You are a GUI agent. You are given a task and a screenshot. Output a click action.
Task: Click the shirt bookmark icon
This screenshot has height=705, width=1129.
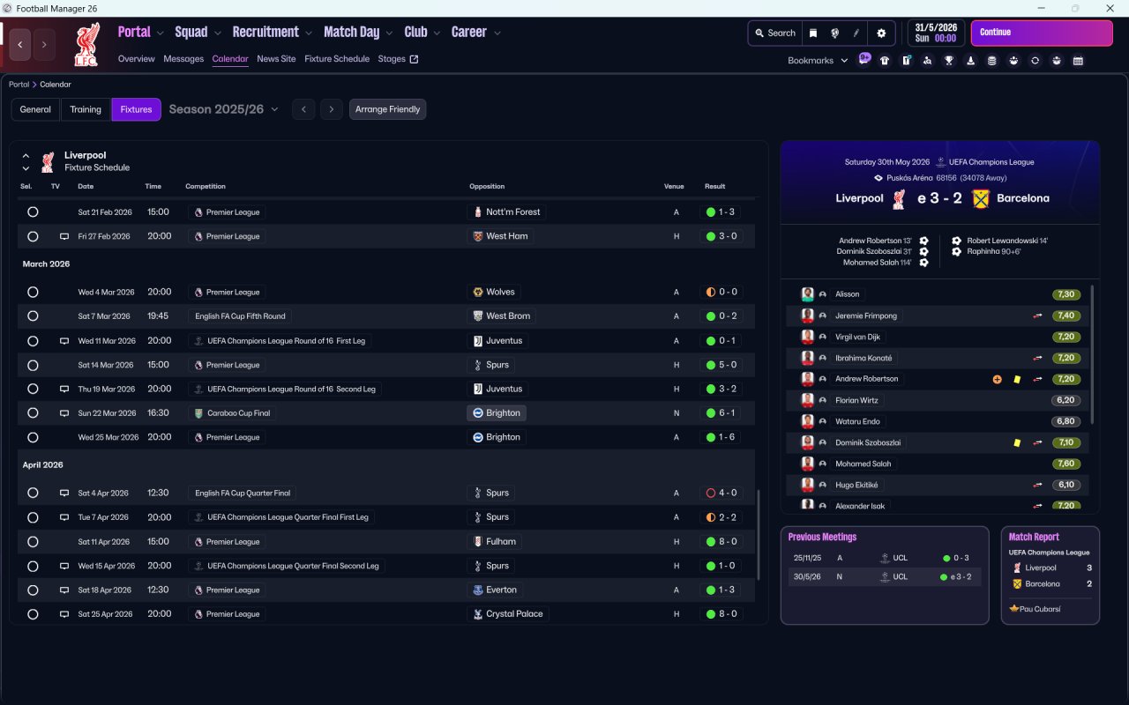pyautogui.click(x=885, y=61)
